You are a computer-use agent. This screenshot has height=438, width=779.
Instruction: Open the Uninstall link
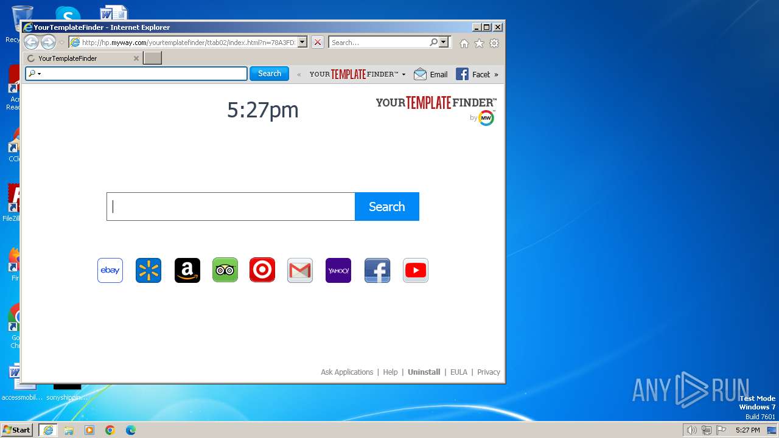click(x=424, y=372)
